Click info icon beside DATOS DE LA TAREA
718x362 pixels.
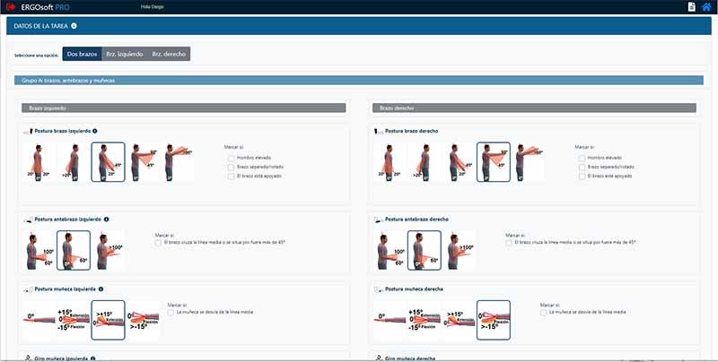pos(74,26)
